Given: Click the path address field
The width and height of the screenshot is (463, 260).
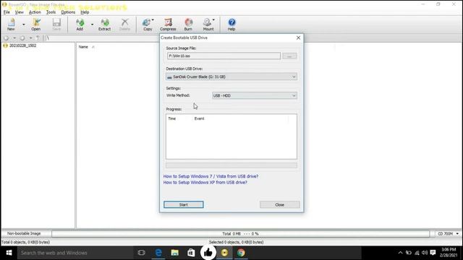Looking at the screenshot, I should pyautogui.click(x=102, y=38).
